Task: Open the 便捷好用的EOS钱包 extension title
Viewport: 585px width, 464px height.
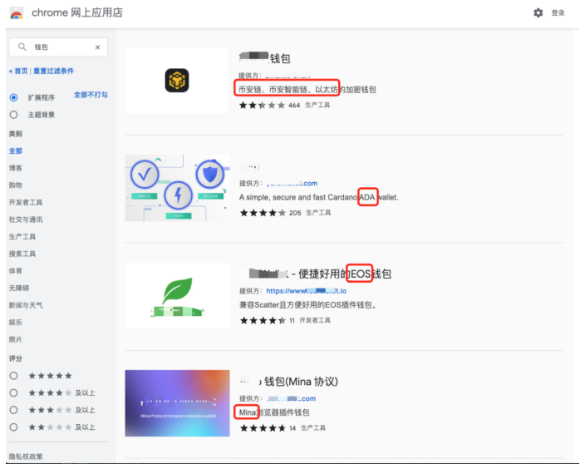Action: (x=316, y=274)
